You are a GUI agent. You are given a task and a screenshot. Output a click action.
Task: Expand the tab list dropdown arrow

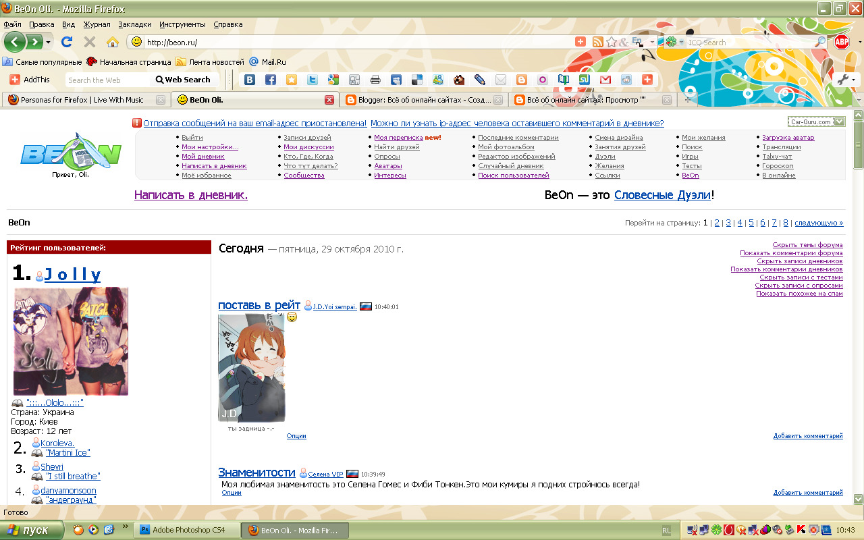coord(858,100)
